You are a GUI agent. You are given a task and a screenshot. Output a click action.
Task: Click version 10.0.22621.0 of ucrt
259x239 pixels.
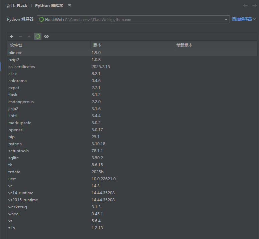(x=104, y=179)
